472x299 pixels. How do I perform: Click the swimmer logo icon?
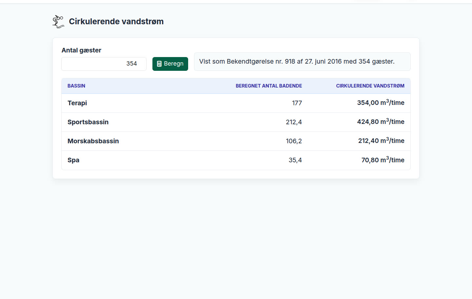pos(58,22)
